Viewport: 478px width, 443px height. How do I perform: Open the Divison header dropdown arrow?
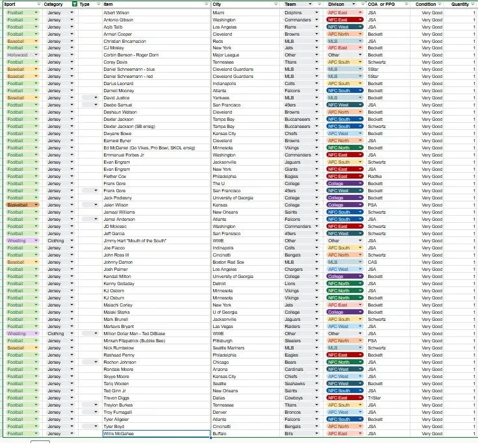pyautogui.click(x=353, y=5)
